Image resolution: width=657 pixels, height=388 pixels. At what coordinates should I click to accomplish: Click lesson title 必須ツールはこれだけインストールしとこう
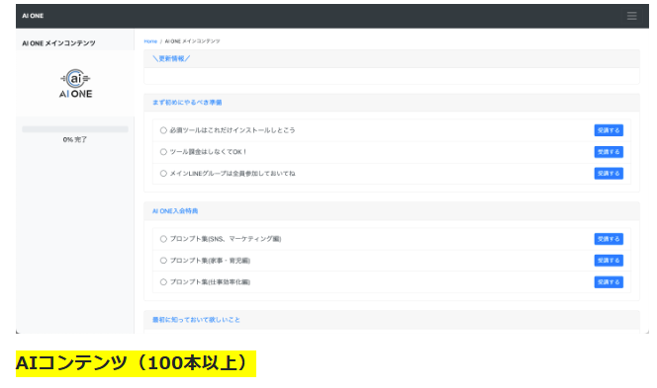click(x=233, y=130)
